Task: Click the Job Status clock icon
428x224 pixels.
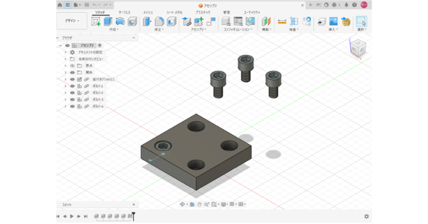Action: (x=334, y=5)
